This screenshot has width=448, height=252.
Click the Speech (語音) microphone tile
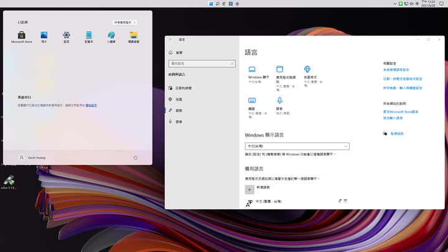point(283,106)
